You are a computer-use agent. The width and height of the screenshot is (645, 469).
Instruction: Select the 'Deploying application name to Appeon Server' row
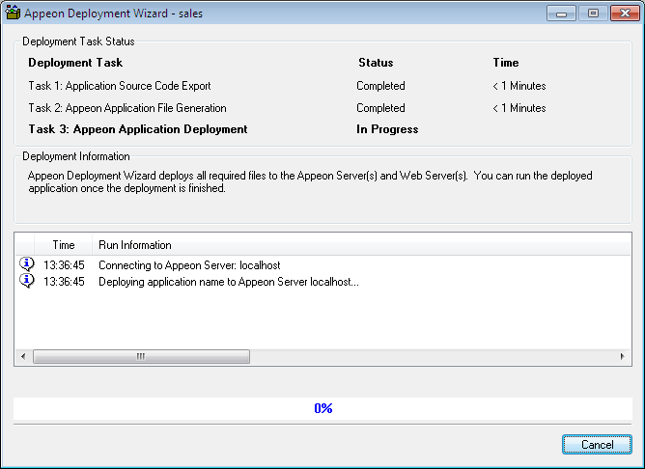(322, 282)
